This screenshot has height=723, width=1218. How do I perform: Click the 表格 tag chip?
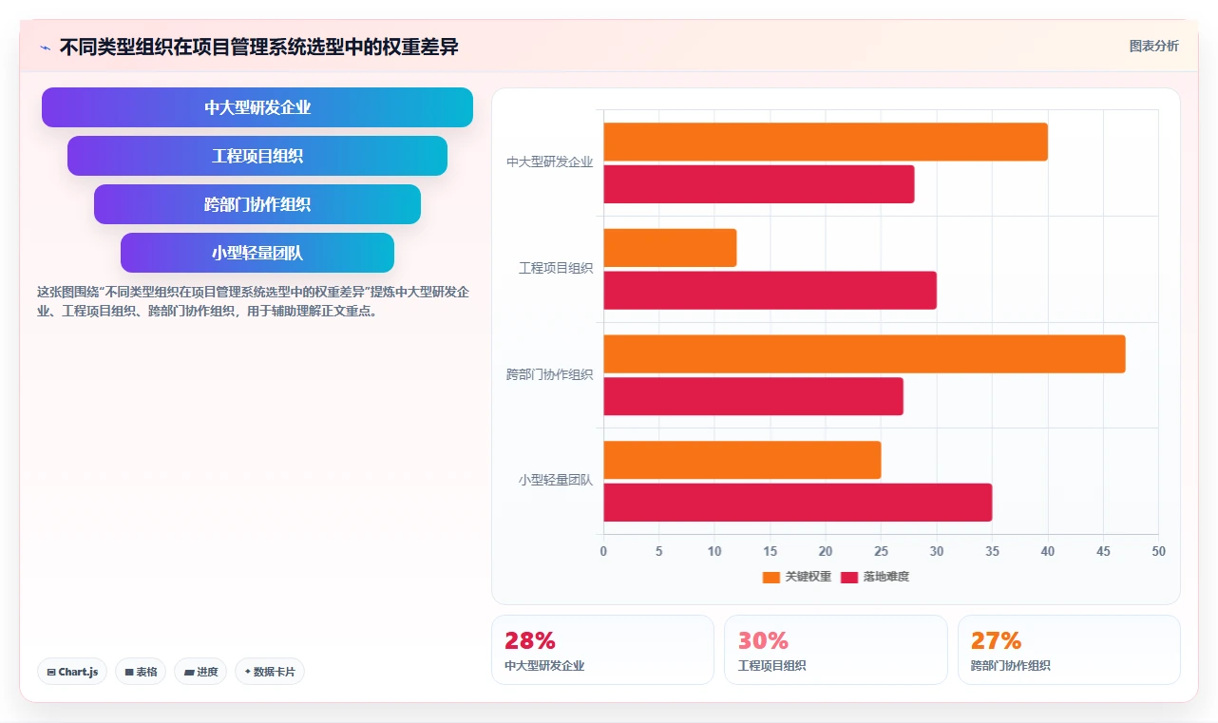[141, 672]
